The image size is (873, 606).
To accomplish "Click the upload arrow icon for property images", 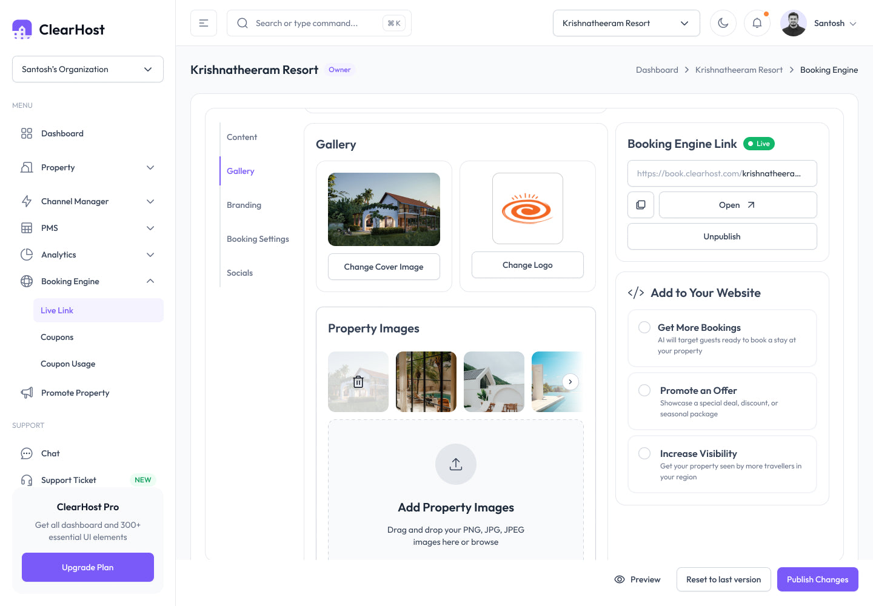I will pyautogui.click(x=456, y=464).
